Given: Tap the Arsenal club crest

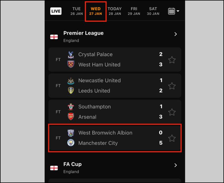Looking at the screenshot, I should point(71,117).
